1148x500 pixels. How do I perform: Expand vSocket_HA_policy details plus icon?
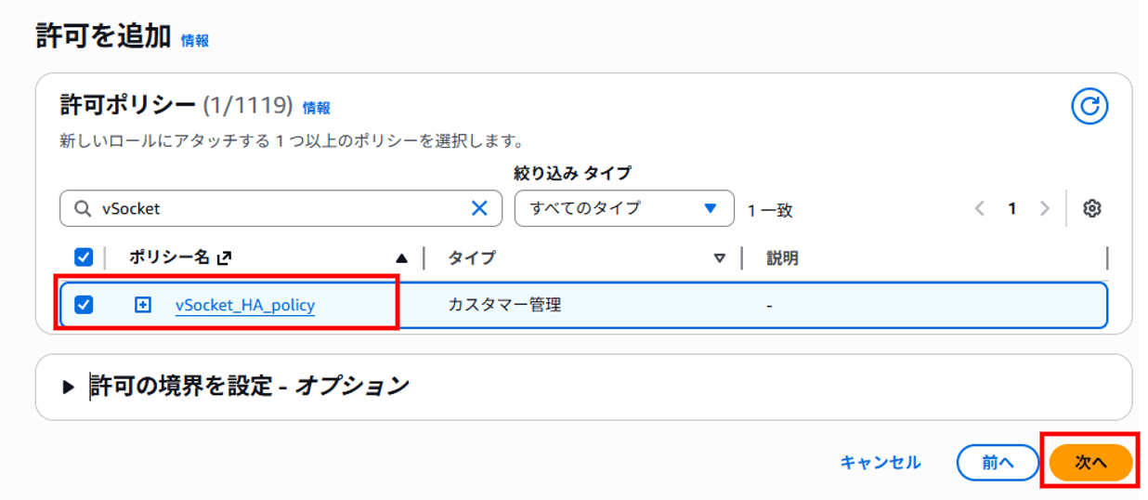pyautogui.click(x=142, y=305)
